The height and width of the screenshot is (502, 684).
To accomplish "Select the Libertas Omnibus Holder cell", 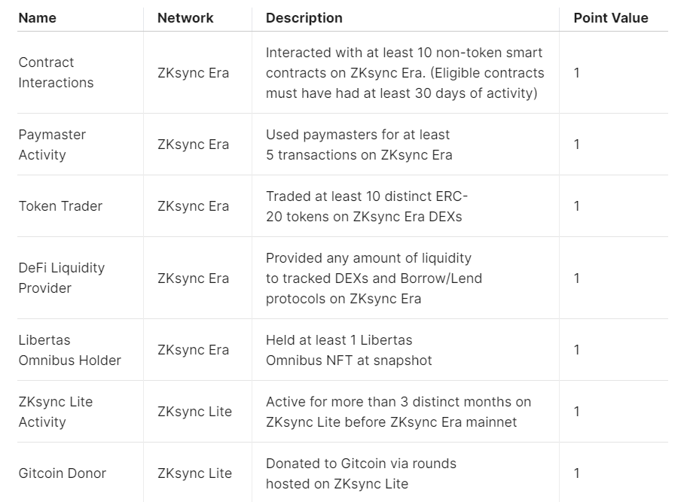I will 70,350.
